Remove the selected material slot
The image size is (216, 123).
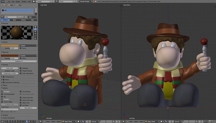click(x=36, y=11)
